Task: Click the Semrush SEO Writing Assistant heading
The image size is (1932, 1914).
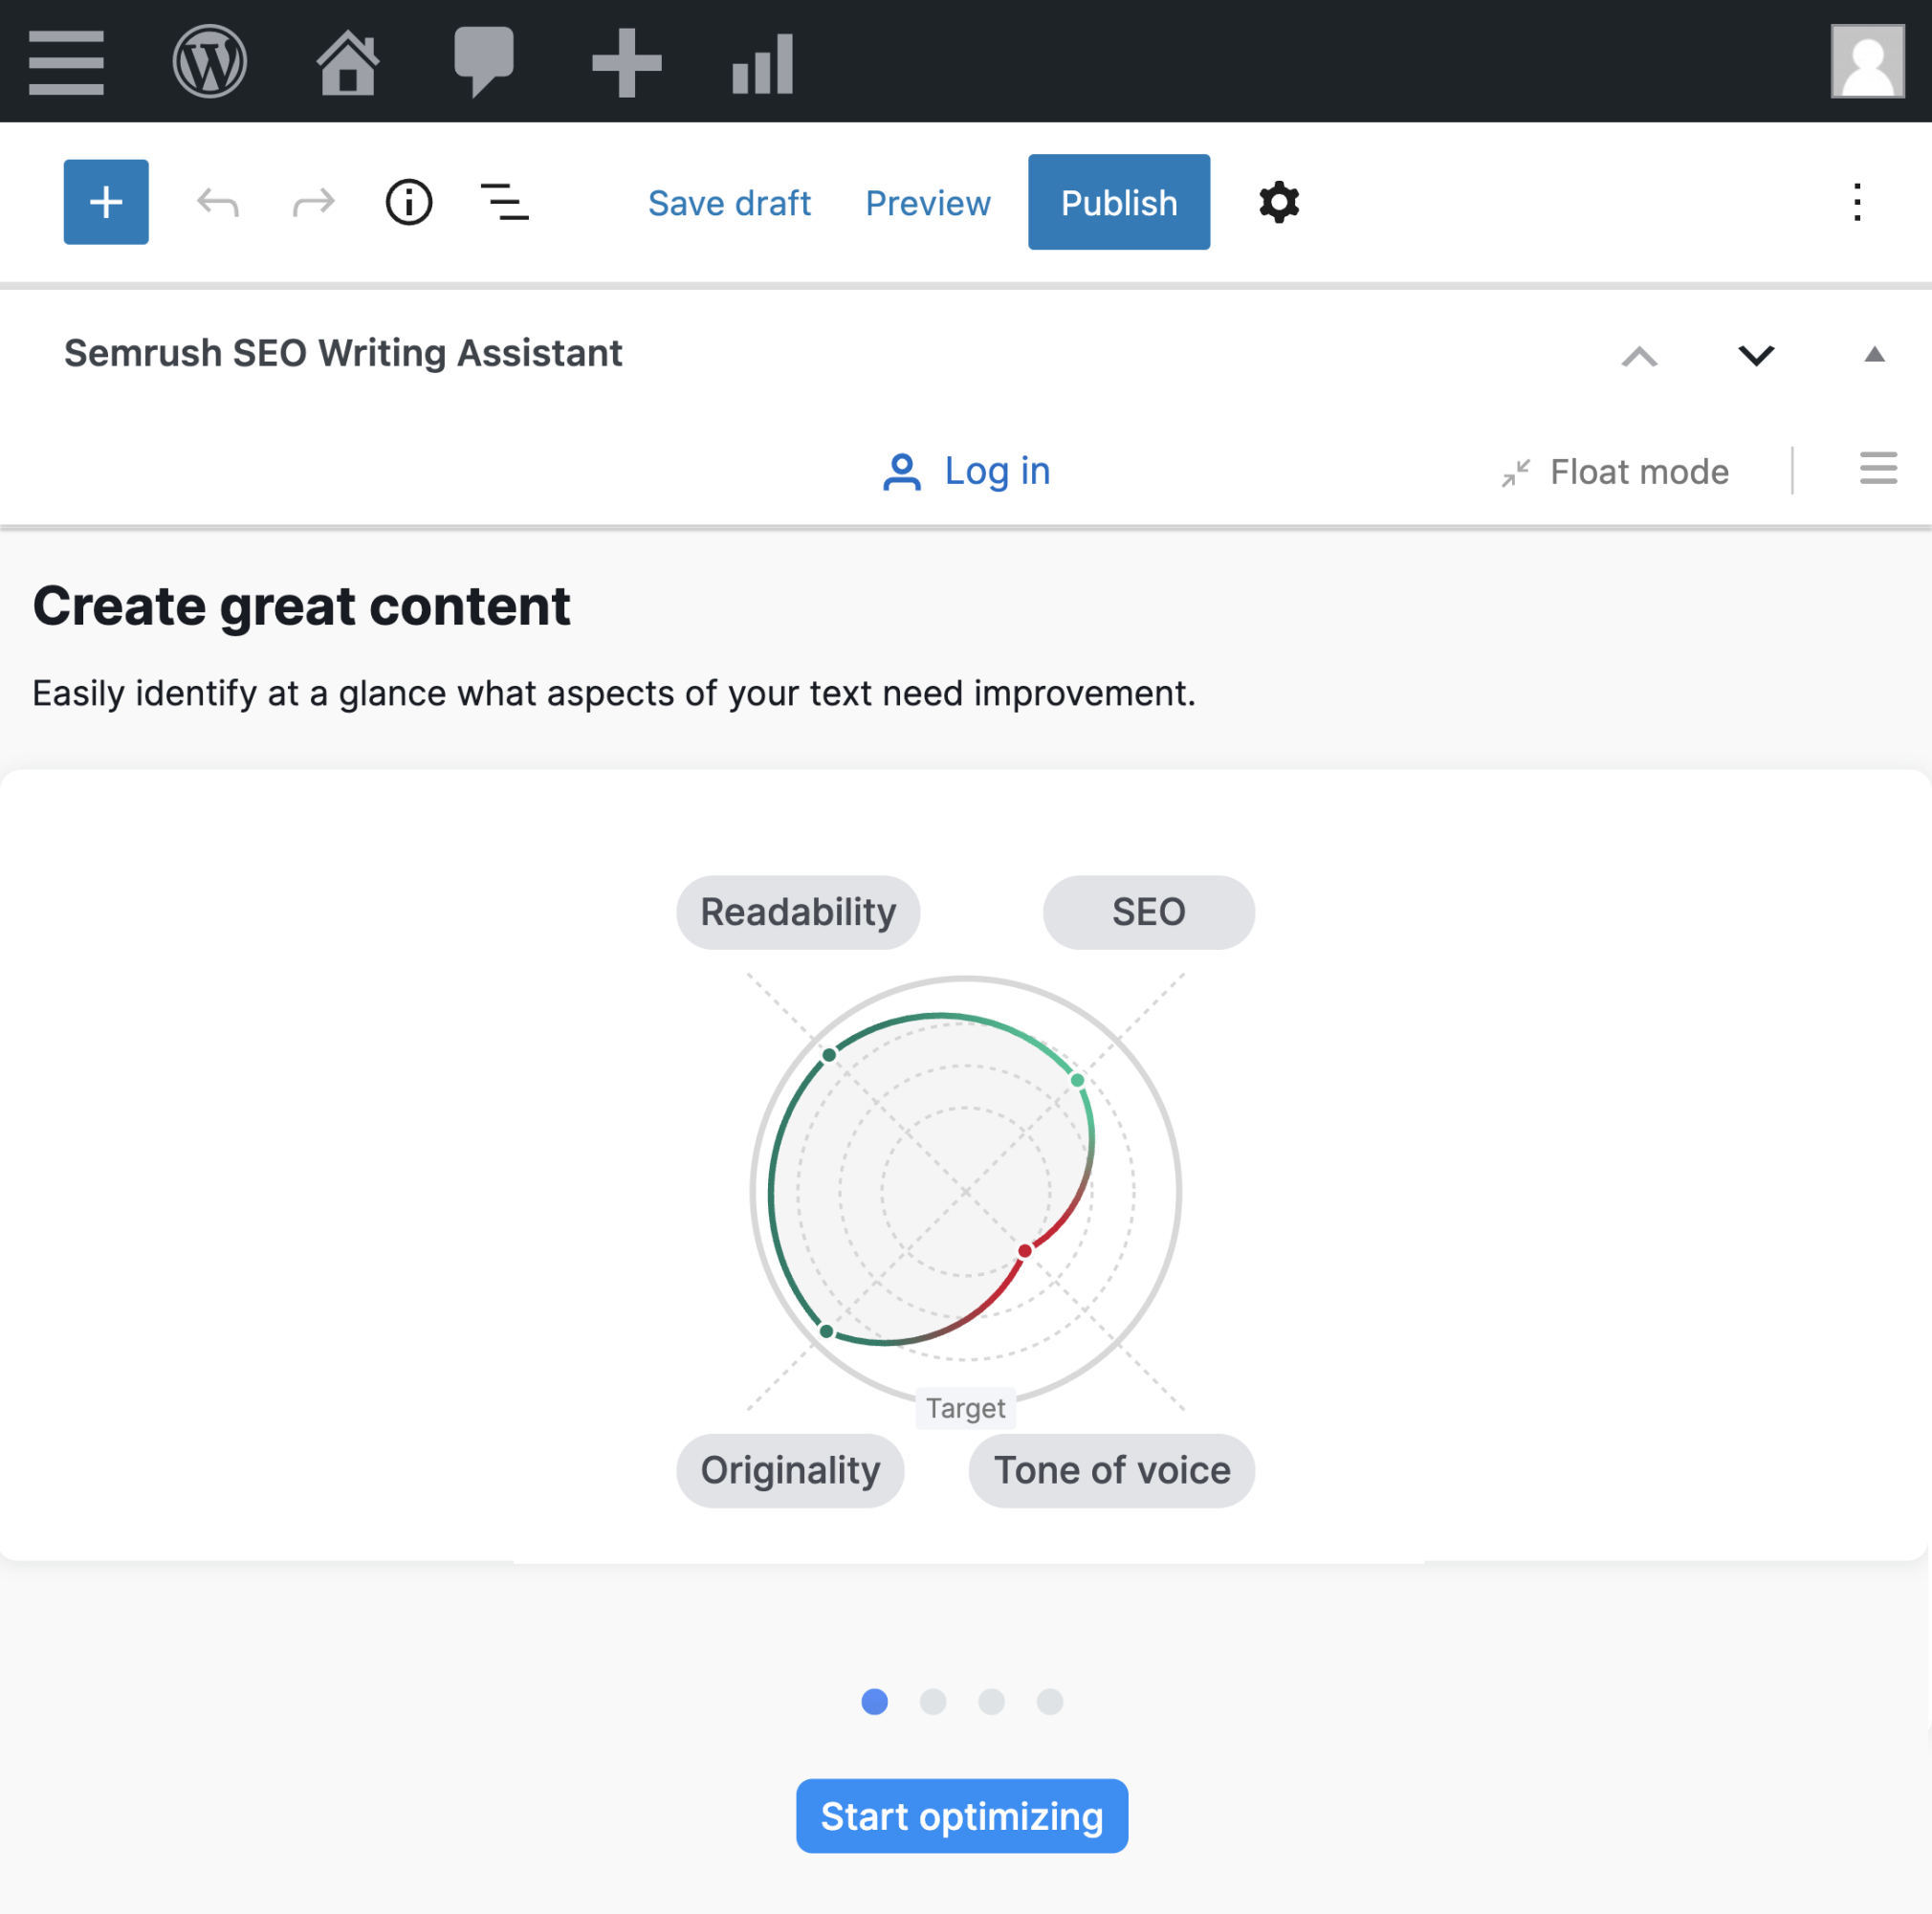Action: tap(343, 354)
